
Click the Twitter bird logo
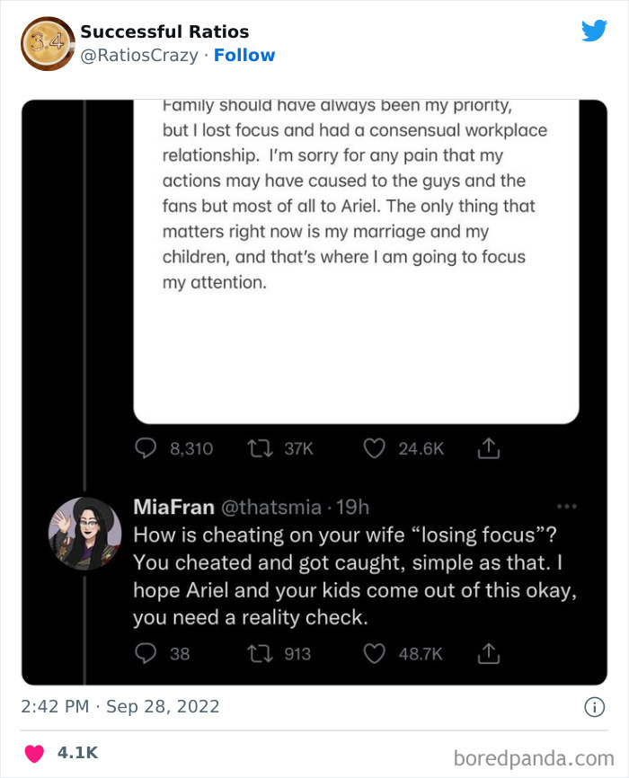coord(594,31)
